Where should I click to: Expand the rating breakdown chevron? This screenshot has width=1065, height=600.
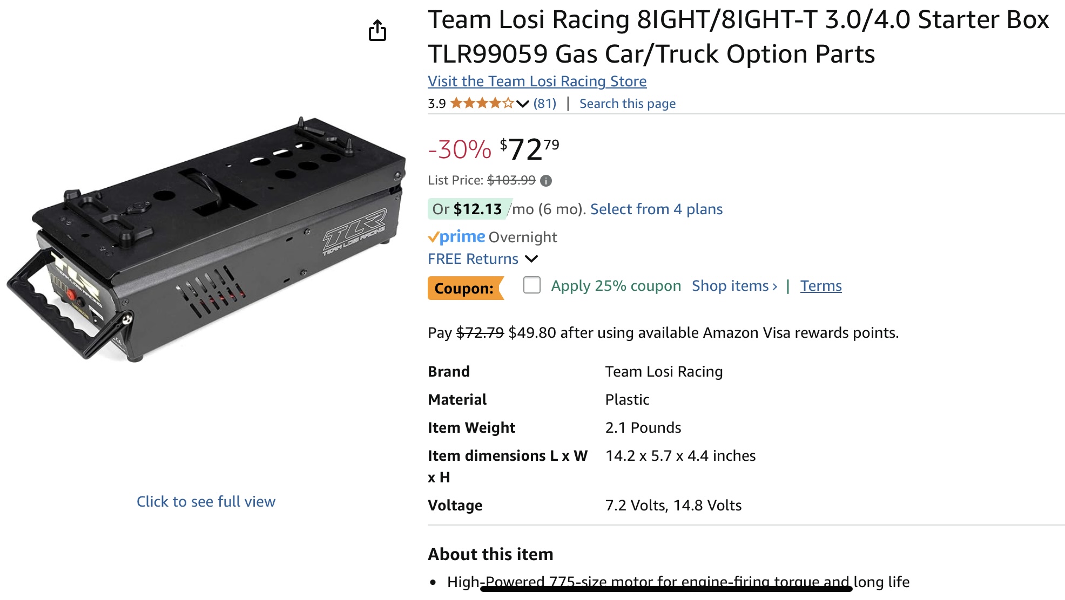click(522, 104)
